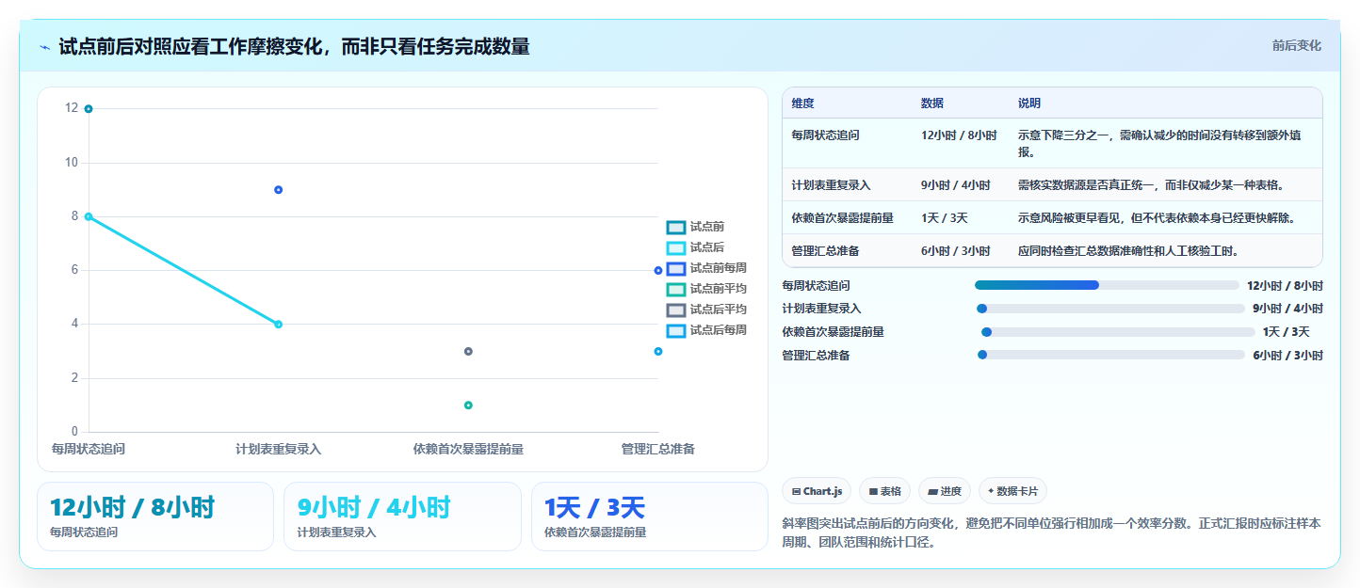This screenshot has width=1360, height=588.
Task: Click the description starting 示意风险被更早看见
Action: pyautogui.click(x=1157, y=218)
